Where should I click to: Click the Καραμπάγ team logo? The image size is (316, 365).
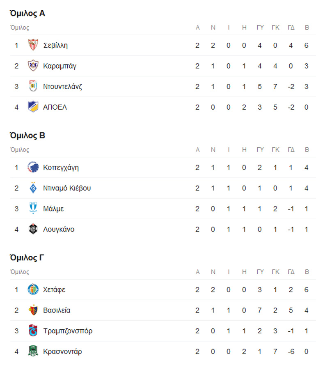click(33, 66)
